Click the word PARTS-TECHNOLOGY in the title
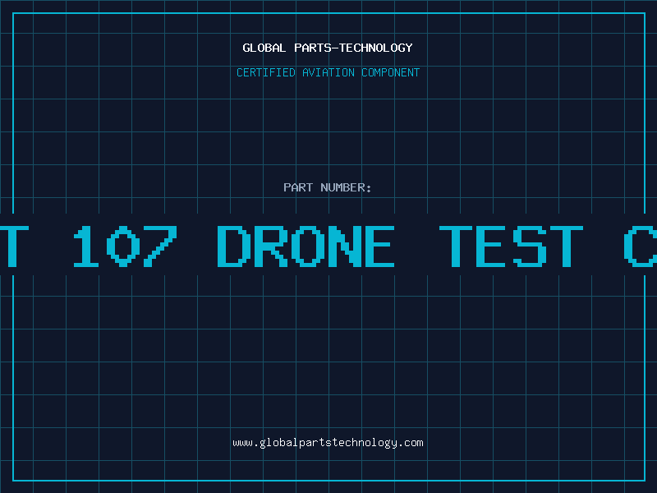This screenshot has height=493, width=657. pos(354,48)
